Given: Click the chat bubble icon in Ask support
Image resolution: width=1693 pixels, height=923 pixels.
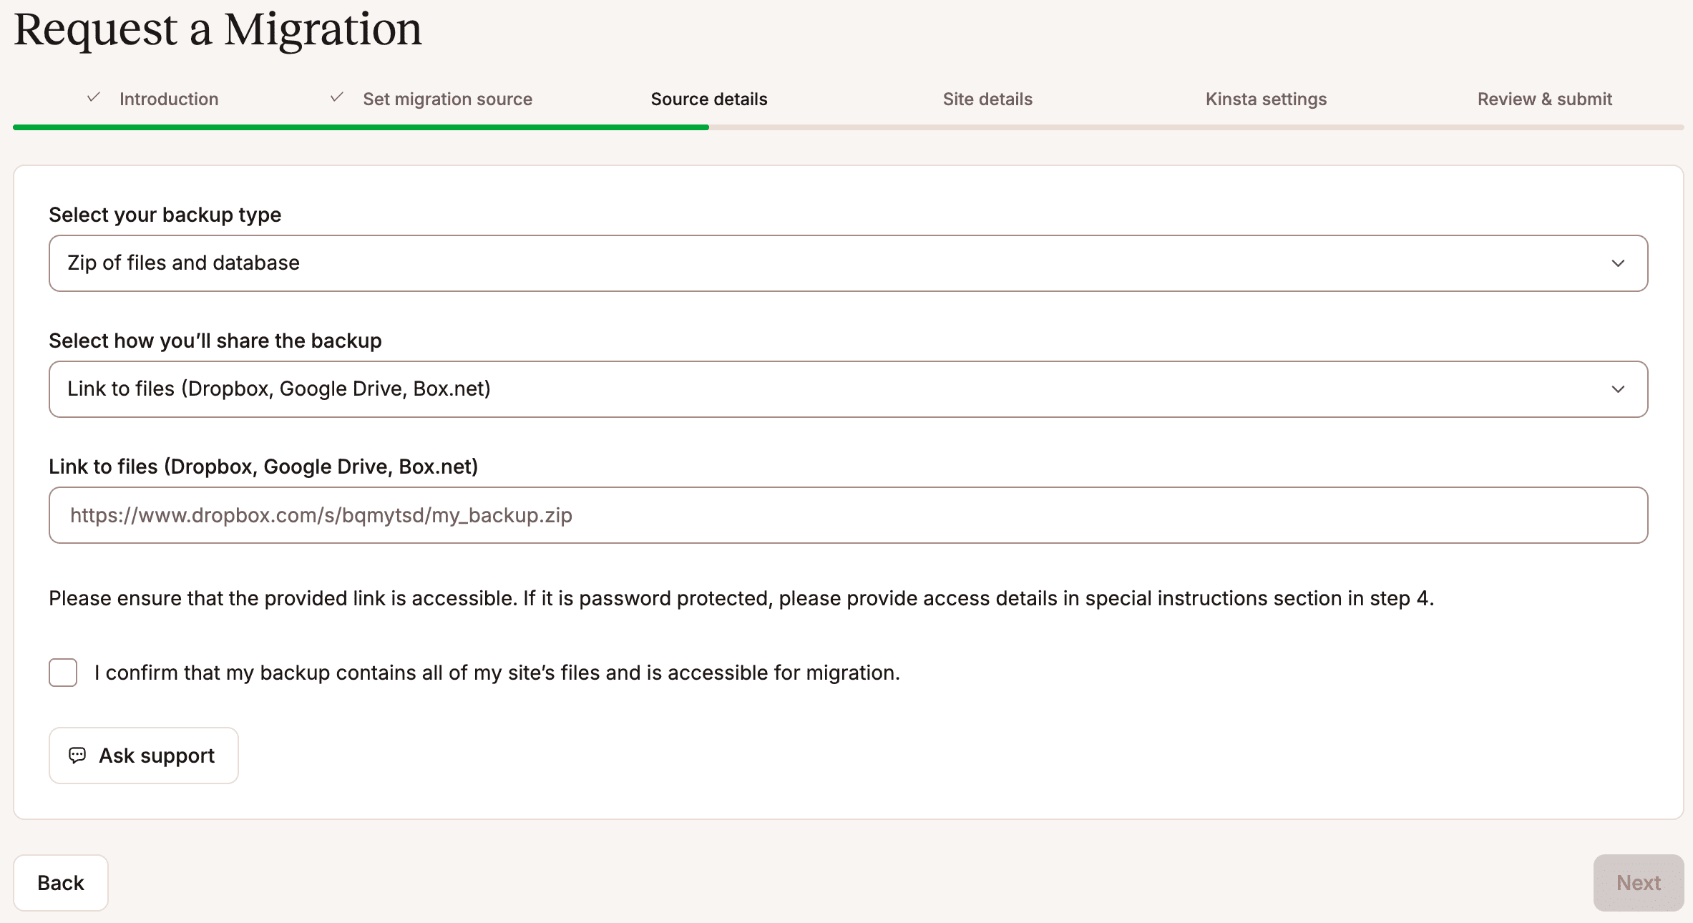Looking at the screenshot, I should click(77, 756).
